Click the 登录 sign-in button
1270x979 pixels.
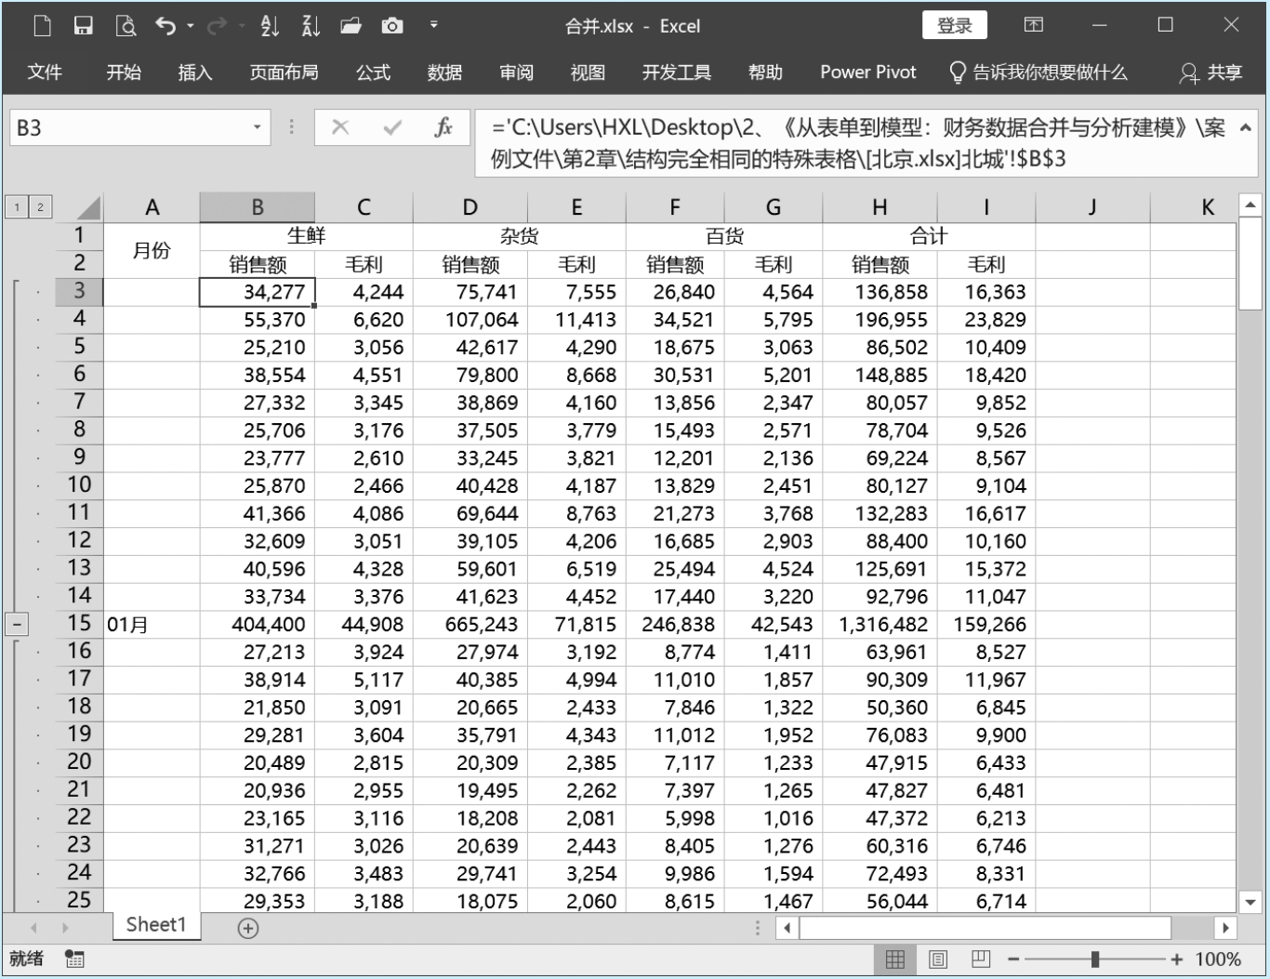click(x=954, y=26)
